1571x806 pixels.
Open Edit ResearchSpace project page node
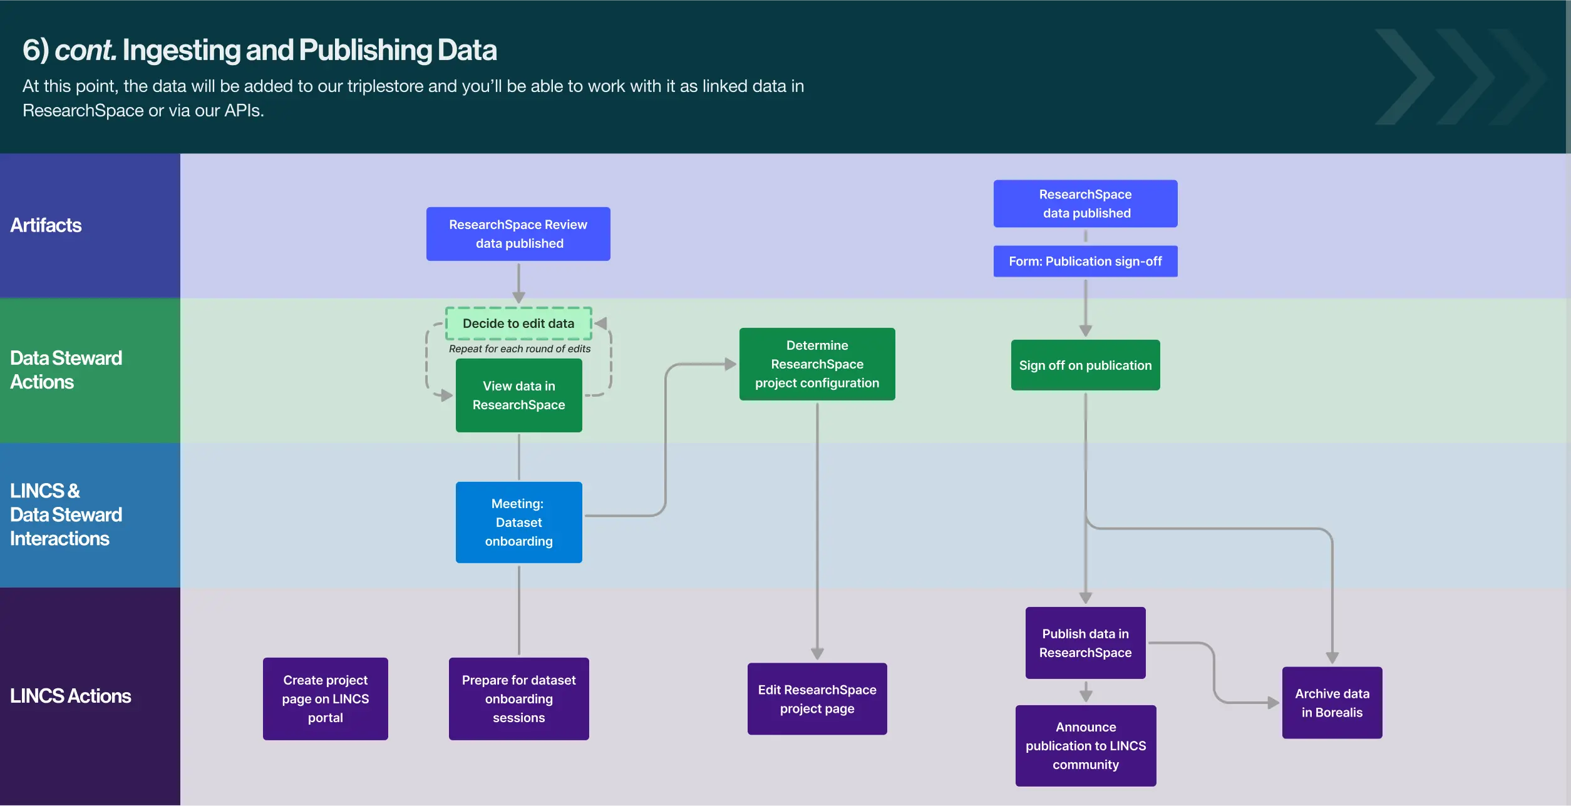point(816,699)
